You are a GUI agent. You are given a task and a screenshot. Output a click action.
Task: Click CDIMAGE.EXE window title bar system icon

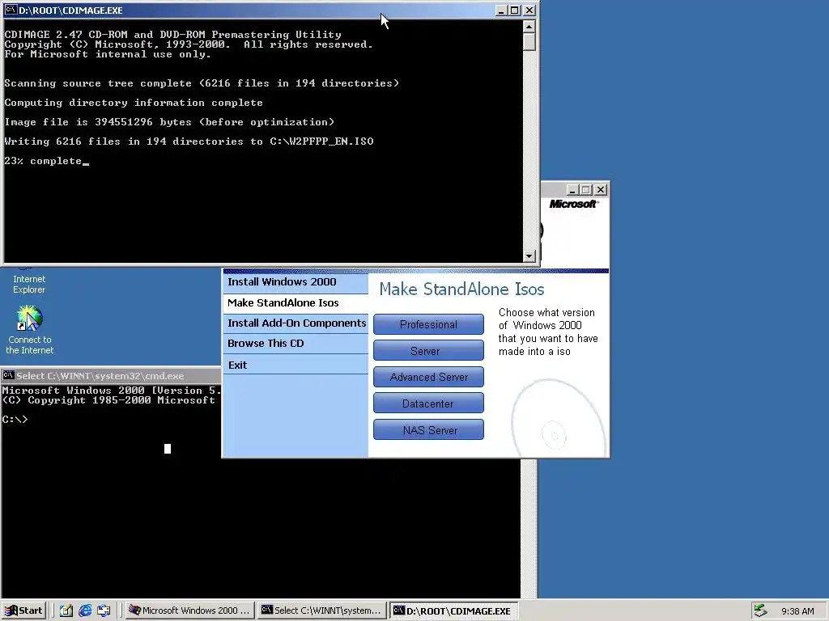pos(10,10)
